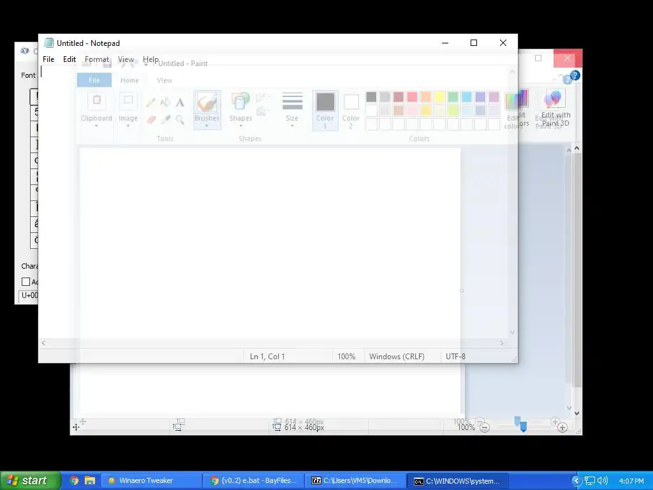The height and width of the screenshot is (490, 653).
Task: Click the 4:07 PM clock in the taskbar
Action: coord(631,481)
